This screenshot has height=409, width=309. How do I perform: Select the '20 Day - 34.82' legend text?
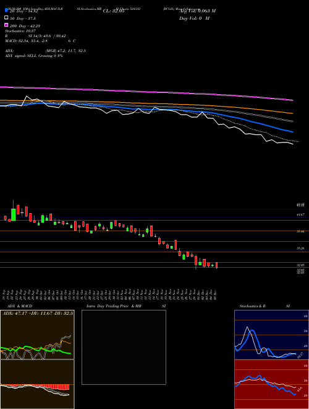tap(24, 11)
